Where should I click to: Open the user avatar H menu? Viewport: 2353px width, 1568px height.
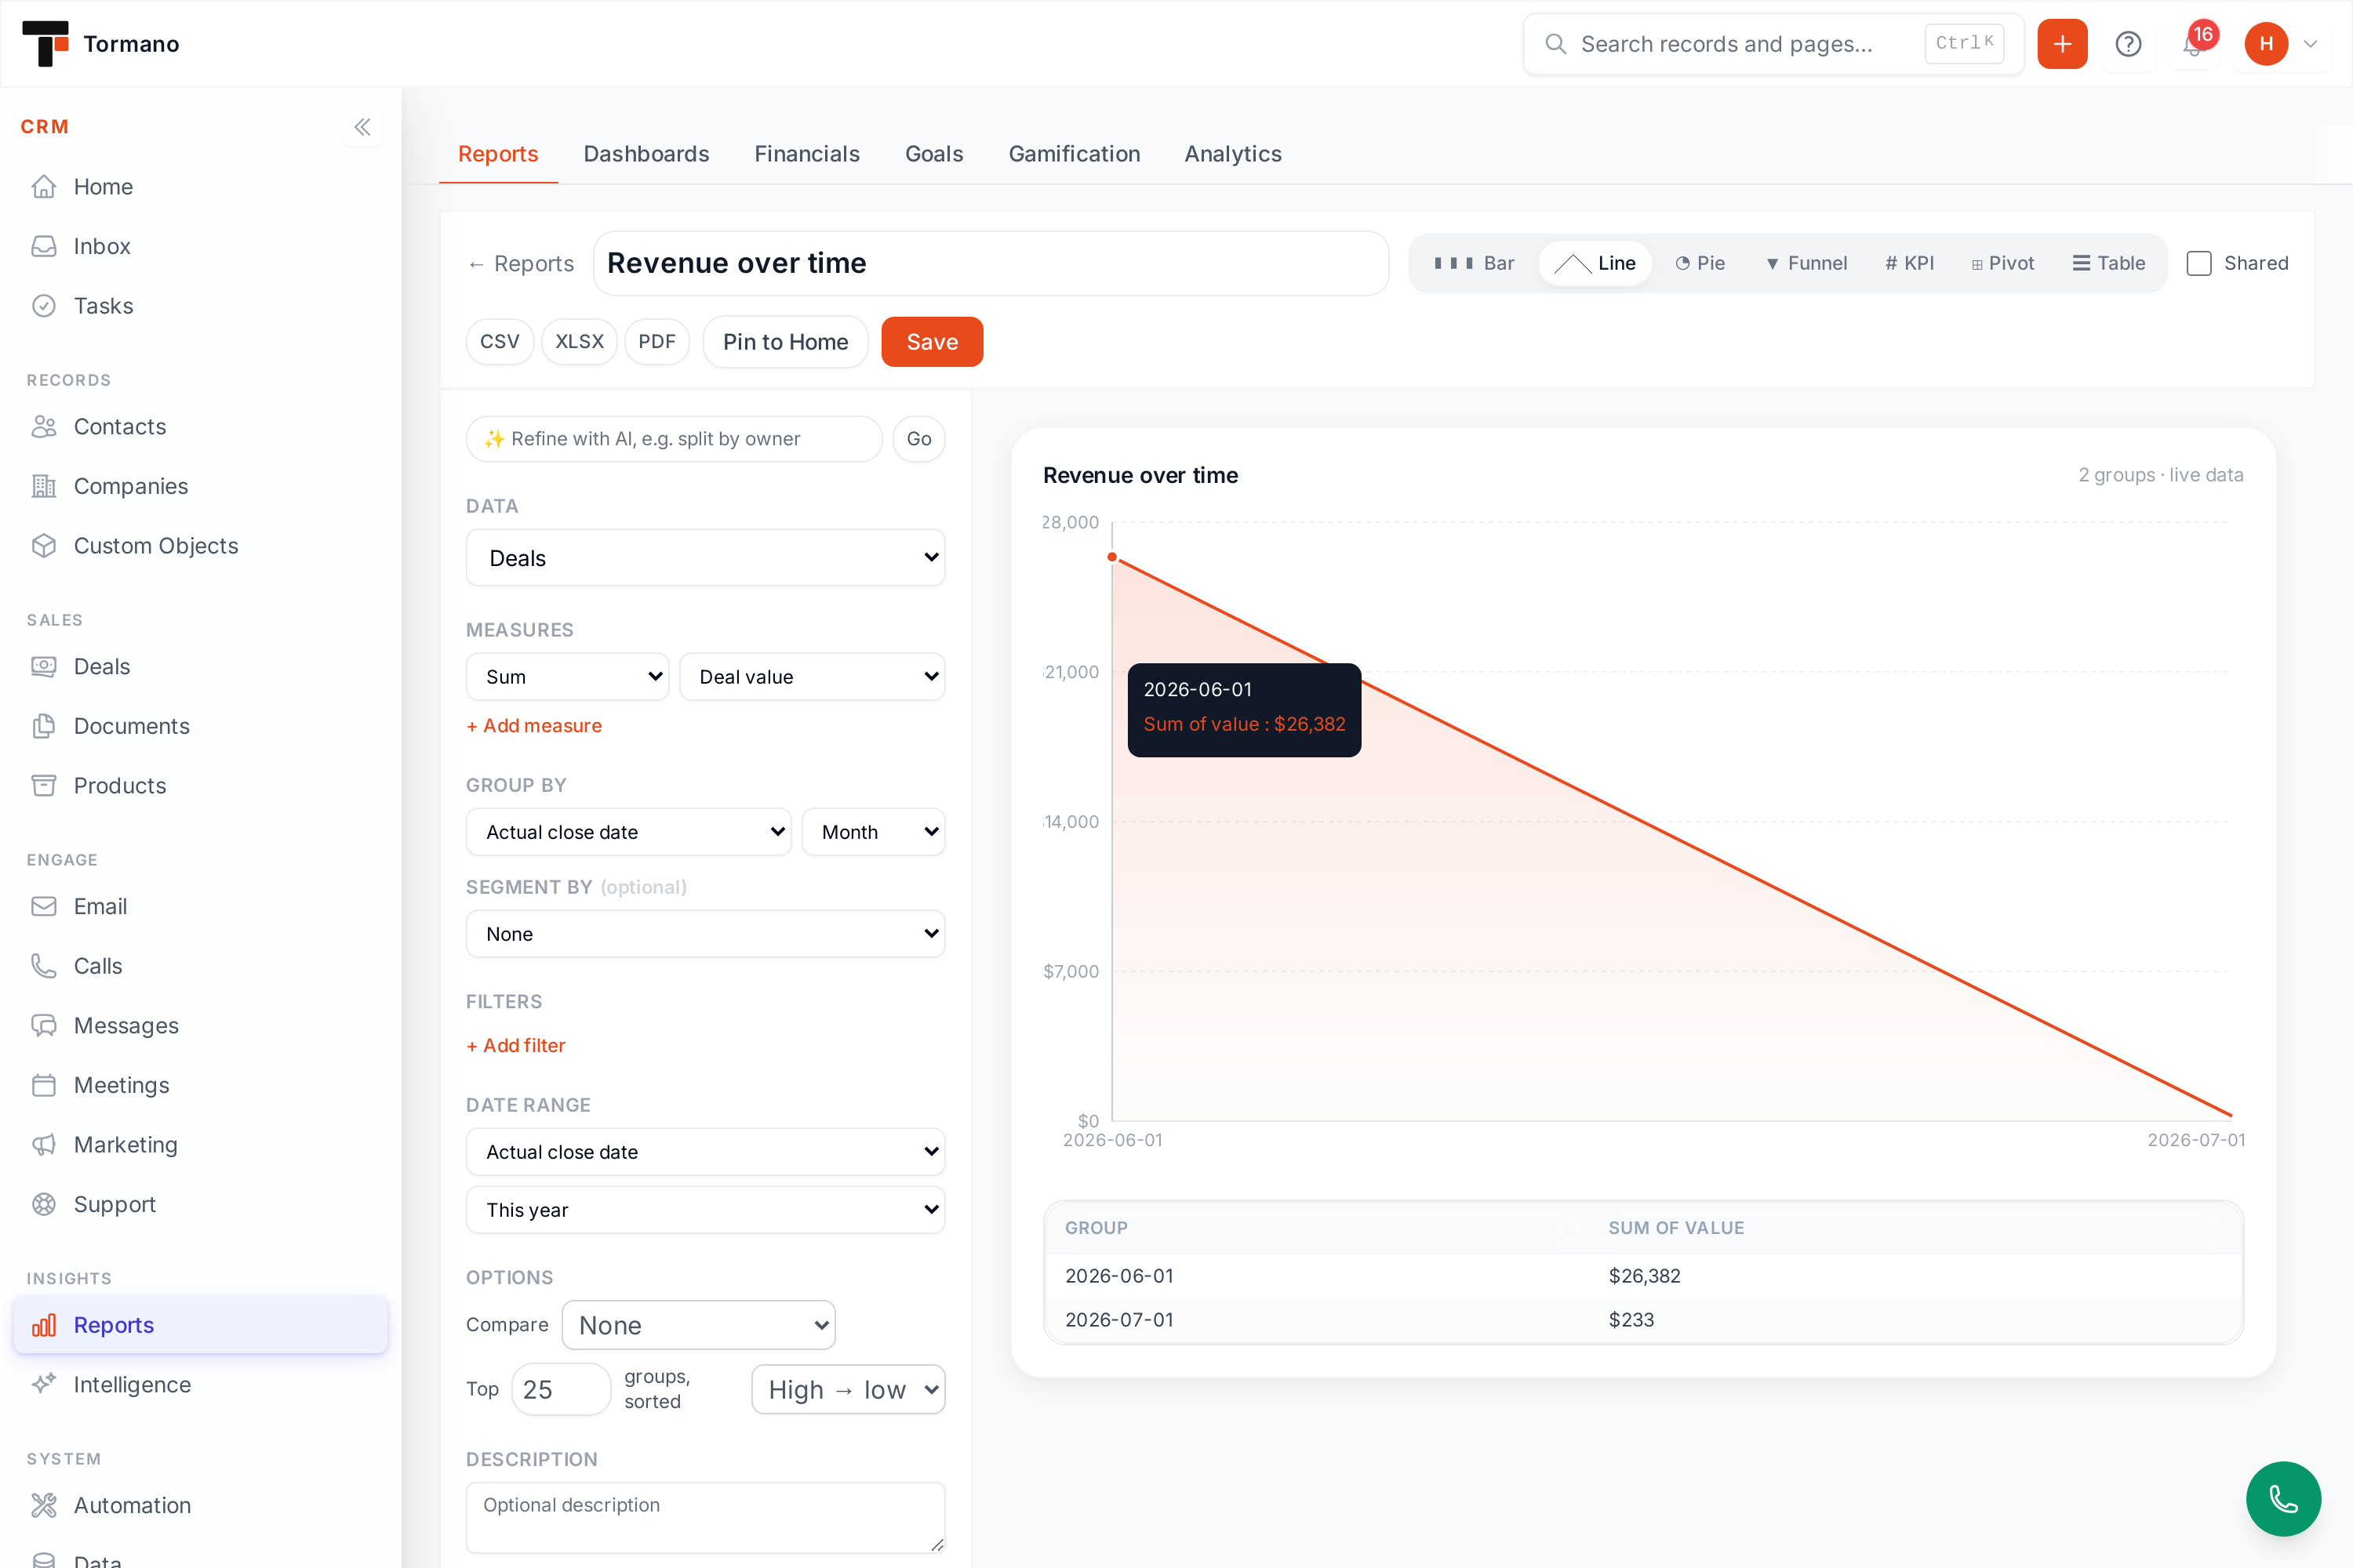pos(2281,44)
